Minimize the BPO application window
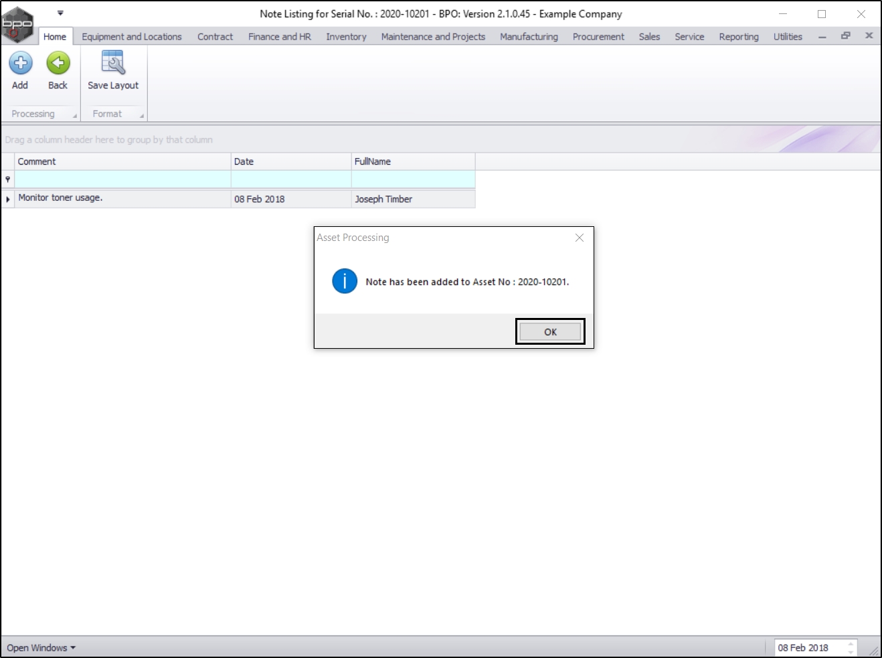This screenshot has width=882, height=658. tap(783, 13)
